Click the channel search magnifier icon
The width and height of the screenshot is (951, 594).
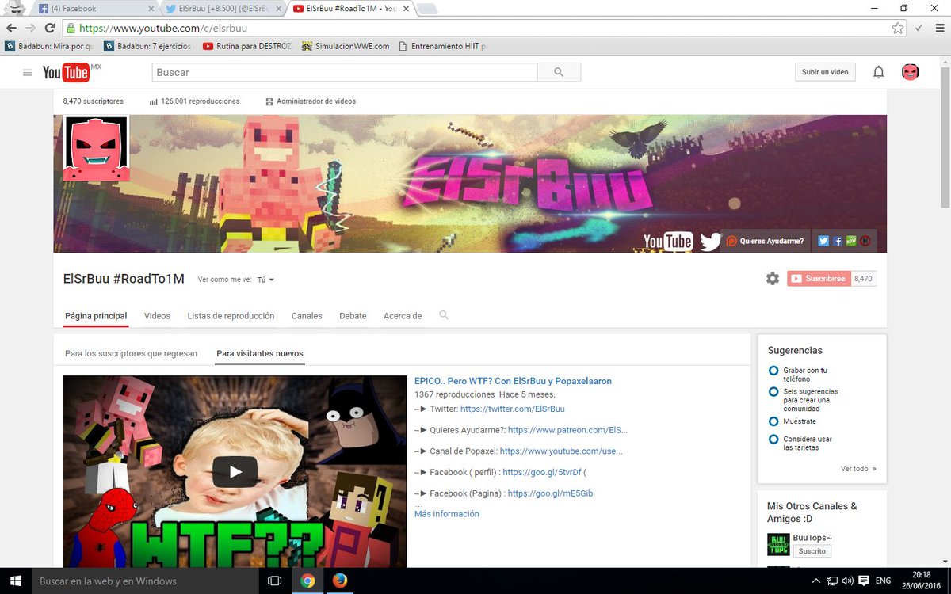(x=444, y=315)
